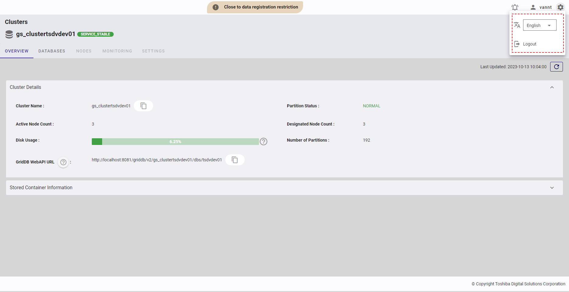The width and height of the screenshot is (569, 292).
Task: Switch to the DATABASES tab
Action: tap(52, 51)
